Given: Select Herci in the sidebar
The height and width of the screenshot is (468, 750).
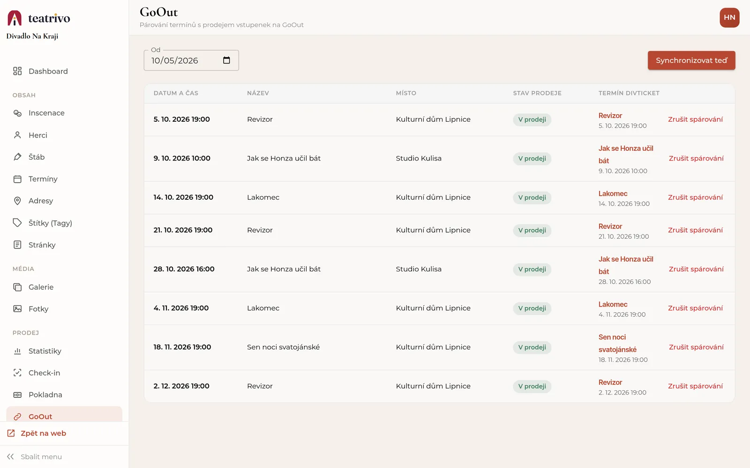Looking at the screenshot, I should click(64, 135).
